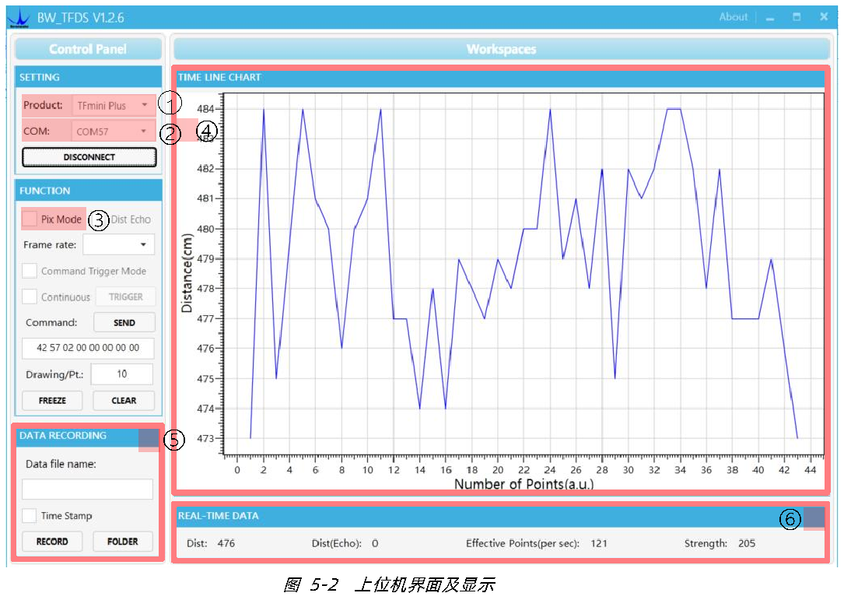This screenshot has width=844, height=600.
Task: Click the Distance(cm) axis label
Action: tap(187, 273)
